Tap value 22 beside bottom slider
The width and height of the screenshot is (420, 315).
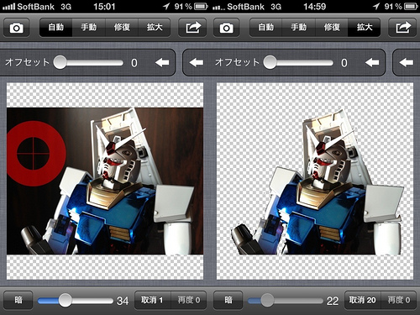click(333, 301)
